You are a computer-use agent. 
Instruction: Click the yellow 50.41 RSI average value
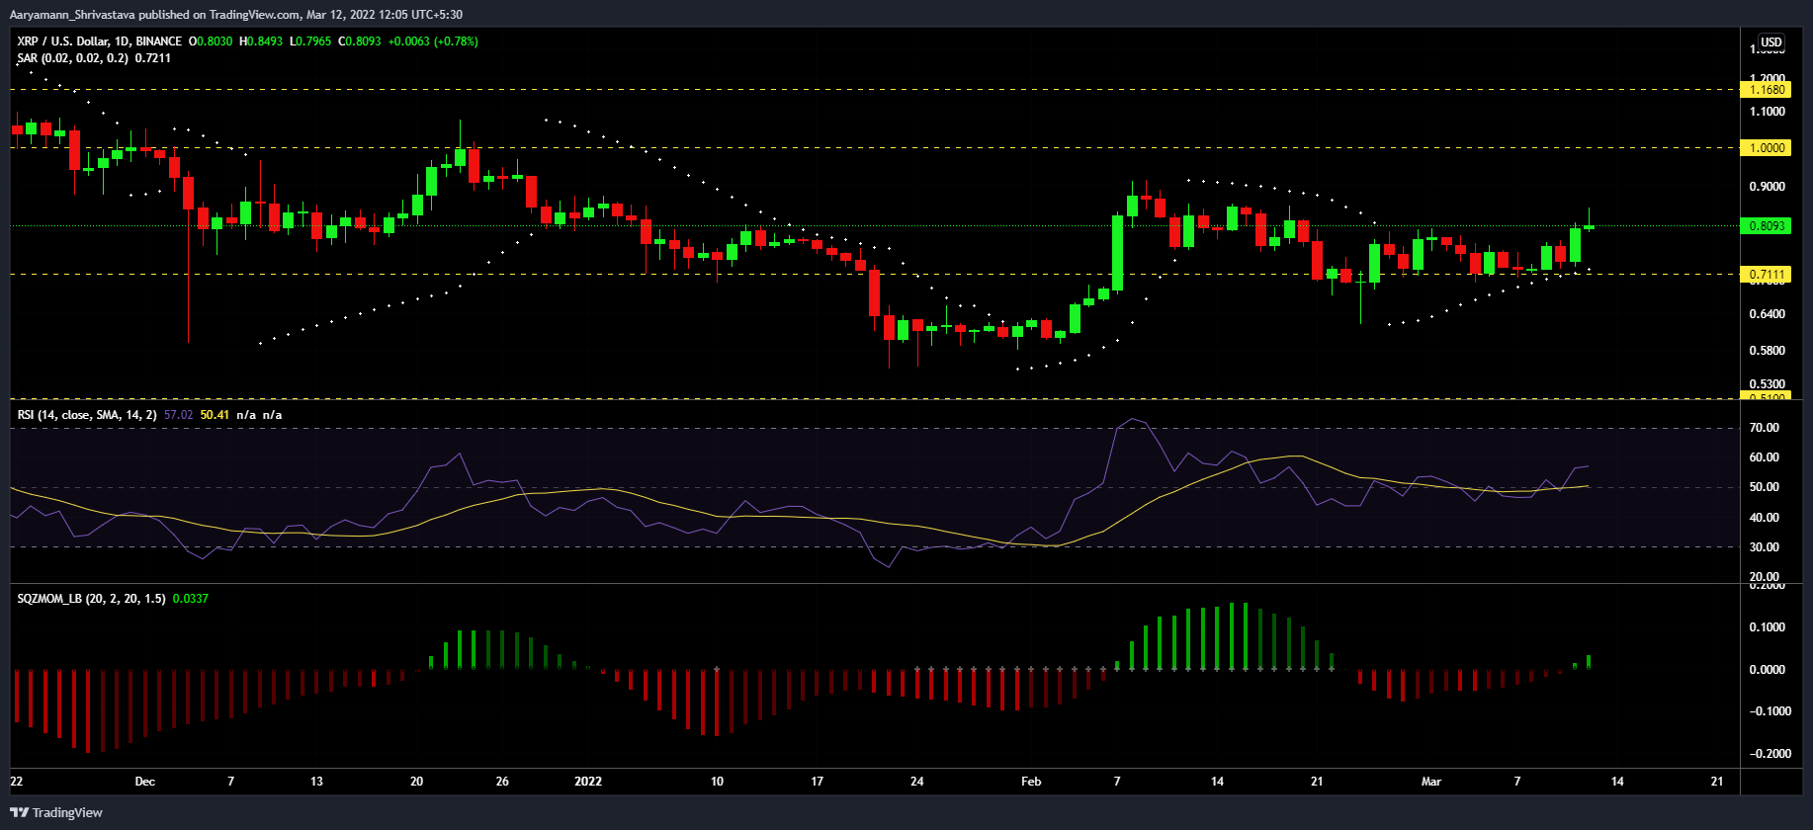click(x=215, y=415)
